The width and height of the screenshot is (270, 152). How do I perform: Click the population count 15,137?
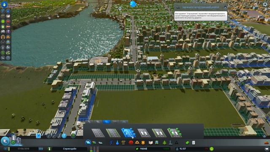pos(183,149)
